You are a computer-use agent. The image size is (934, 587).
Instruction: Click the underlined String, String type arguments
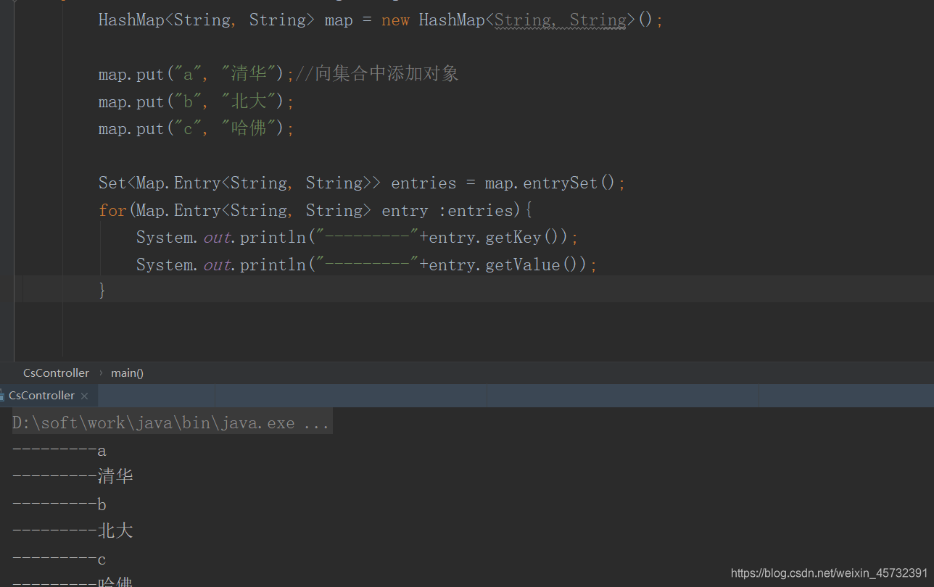(x=560, y=20)
